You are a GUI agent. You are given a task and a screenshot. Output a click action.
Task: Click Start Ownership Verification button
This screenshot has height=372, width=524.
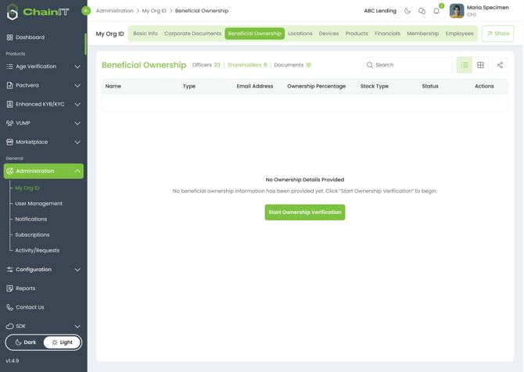pos(304,212)
